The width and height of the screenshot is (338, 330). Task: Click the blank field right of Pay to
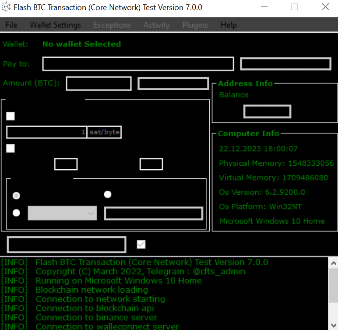coord(285,64)
